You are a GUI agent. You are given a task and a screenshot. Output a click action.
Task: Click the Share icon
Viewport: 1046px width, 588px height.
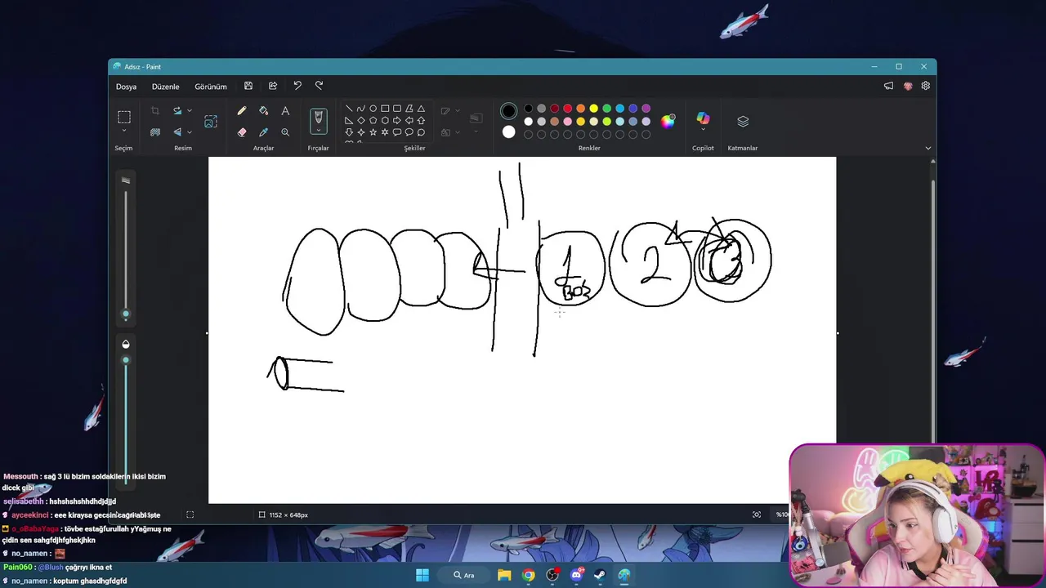coord(273,86)
